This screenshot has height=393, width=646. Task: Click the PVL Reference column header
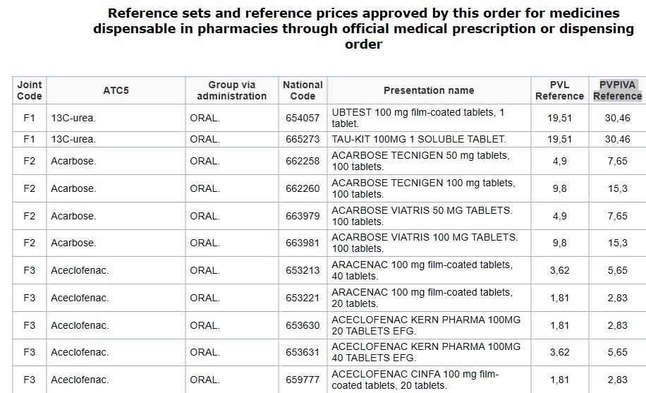coord(559,90)
